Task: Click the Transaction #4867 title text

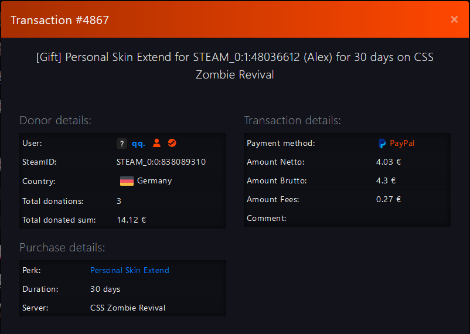Action: 60,20
